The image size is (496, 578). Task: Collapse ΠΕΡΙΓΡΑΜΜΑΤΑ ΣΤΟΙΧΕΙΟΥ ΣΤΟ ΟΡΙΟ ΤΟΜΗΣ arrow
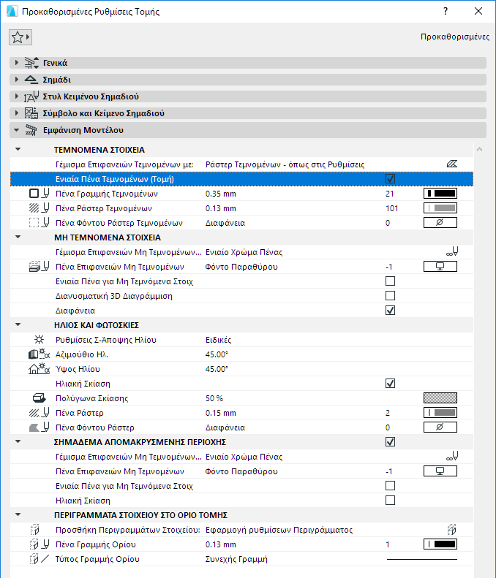point(18,514)
